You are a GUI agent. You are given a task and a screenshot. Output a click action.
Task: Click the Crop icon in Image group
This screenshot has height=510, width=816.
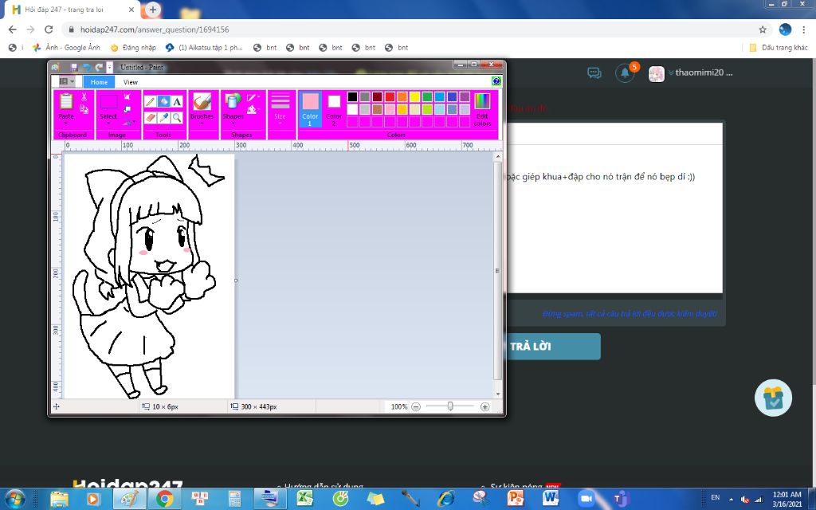(x=127, y=96)
